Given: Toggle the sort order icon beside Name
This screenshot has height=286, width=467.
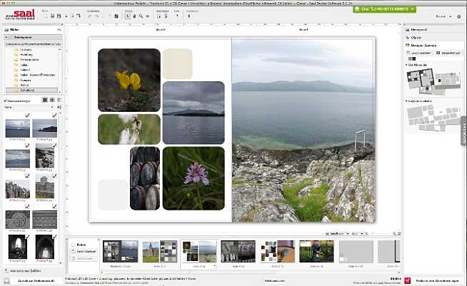Looking at the screenshot, I should pos(59,107).
